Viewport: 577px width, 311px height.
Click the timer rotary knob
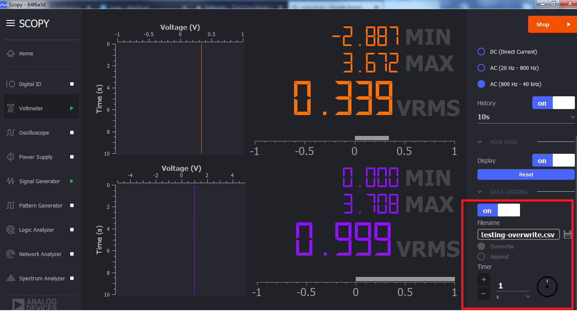click(547, 287)
